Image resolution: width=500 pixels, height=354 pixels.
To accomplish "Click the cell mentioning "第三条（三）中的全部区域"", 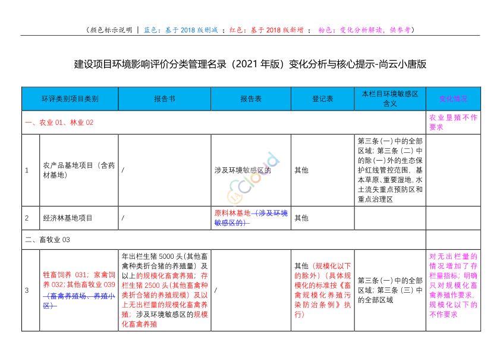I will click(390, 290).
